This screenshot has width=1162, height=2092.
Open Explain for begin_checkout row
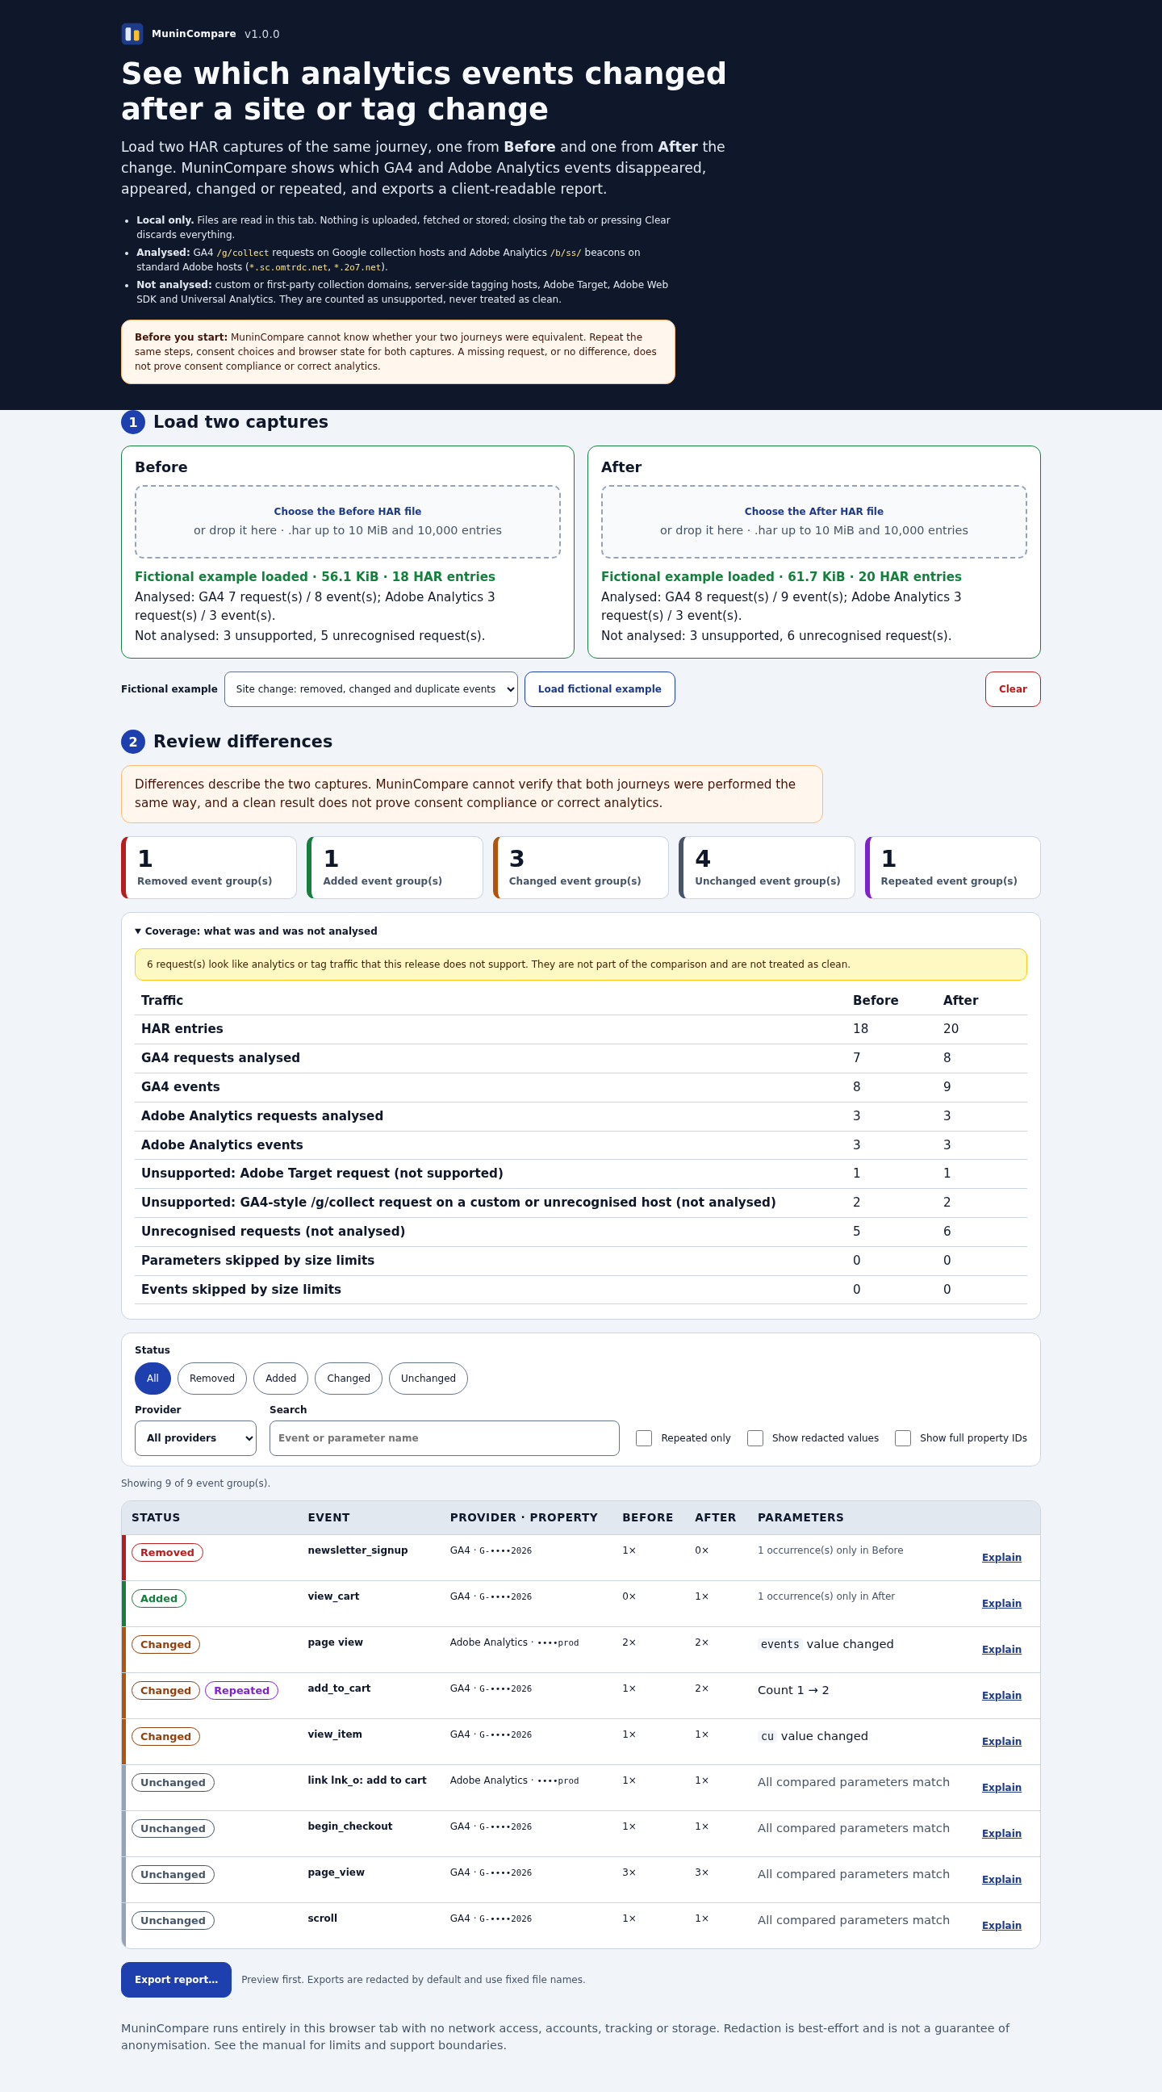pos(1001,1834)
